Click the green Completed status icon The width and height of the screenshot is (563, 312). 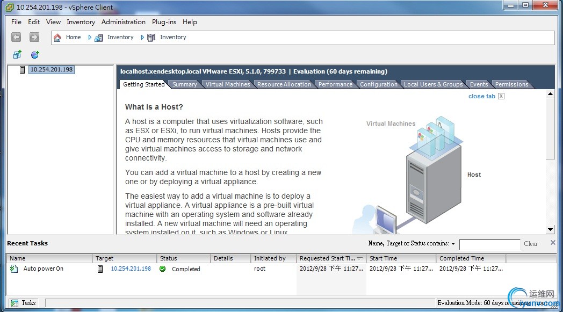(163, 269)
